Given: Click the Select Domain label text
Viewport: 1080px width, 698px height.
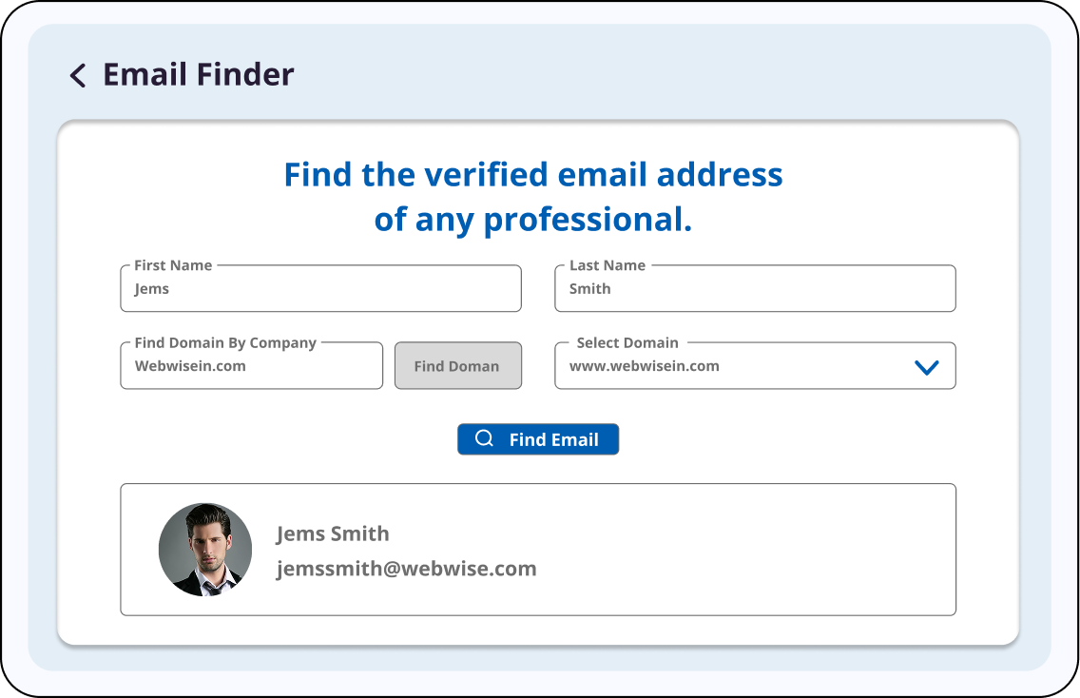Looking at the screenshot, I should tap(627, 342).
